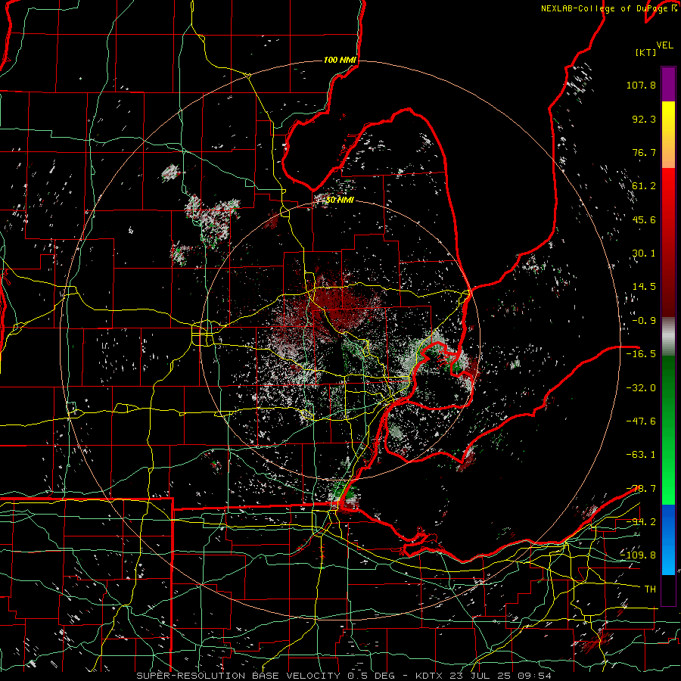Select the -94.2 velocity scale value
Image resolution: width=681 pixels, height=681 pixels.
pos(641,521)
